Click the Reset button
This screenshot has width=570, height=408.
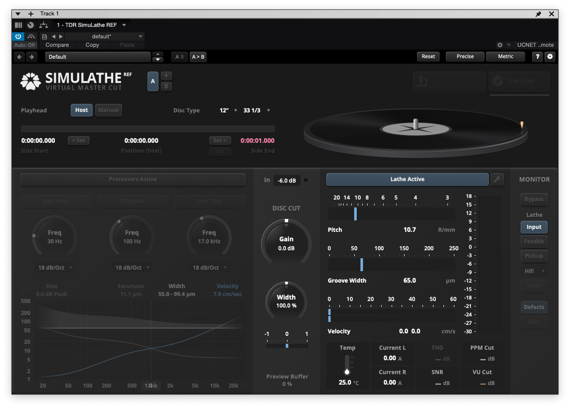coord(428,56)
